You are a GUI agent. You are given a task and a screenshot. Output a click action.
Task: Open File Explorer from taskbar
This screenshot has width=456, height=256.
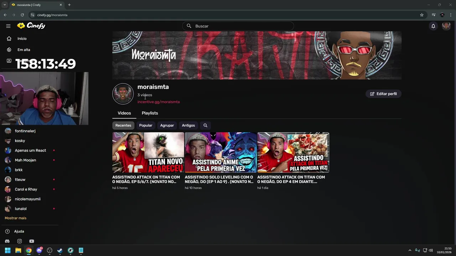tap(18, 250)
